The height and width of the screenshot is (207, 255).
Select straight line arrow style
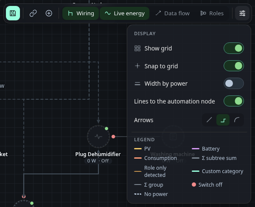click(209, 120)
